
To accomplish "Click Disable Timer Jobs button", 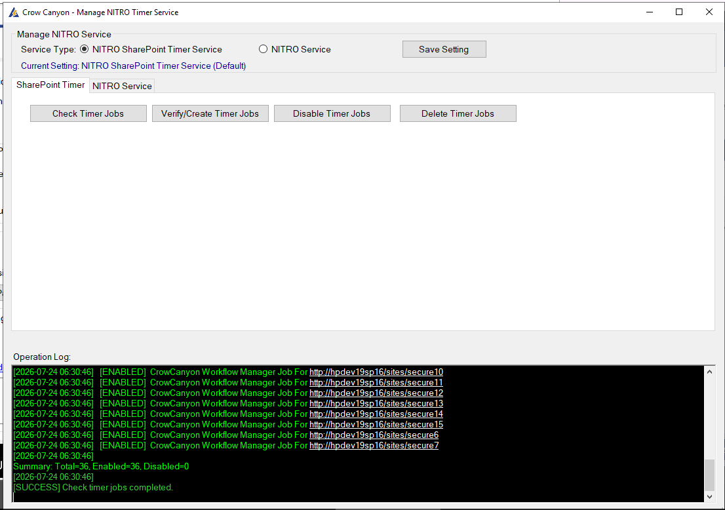I will pyautogui.click(x=332, y=114).
